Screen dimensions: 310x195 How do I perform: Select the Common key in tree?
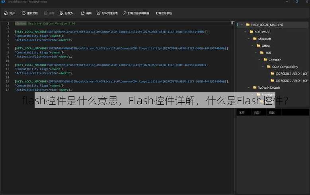[275, 60]
